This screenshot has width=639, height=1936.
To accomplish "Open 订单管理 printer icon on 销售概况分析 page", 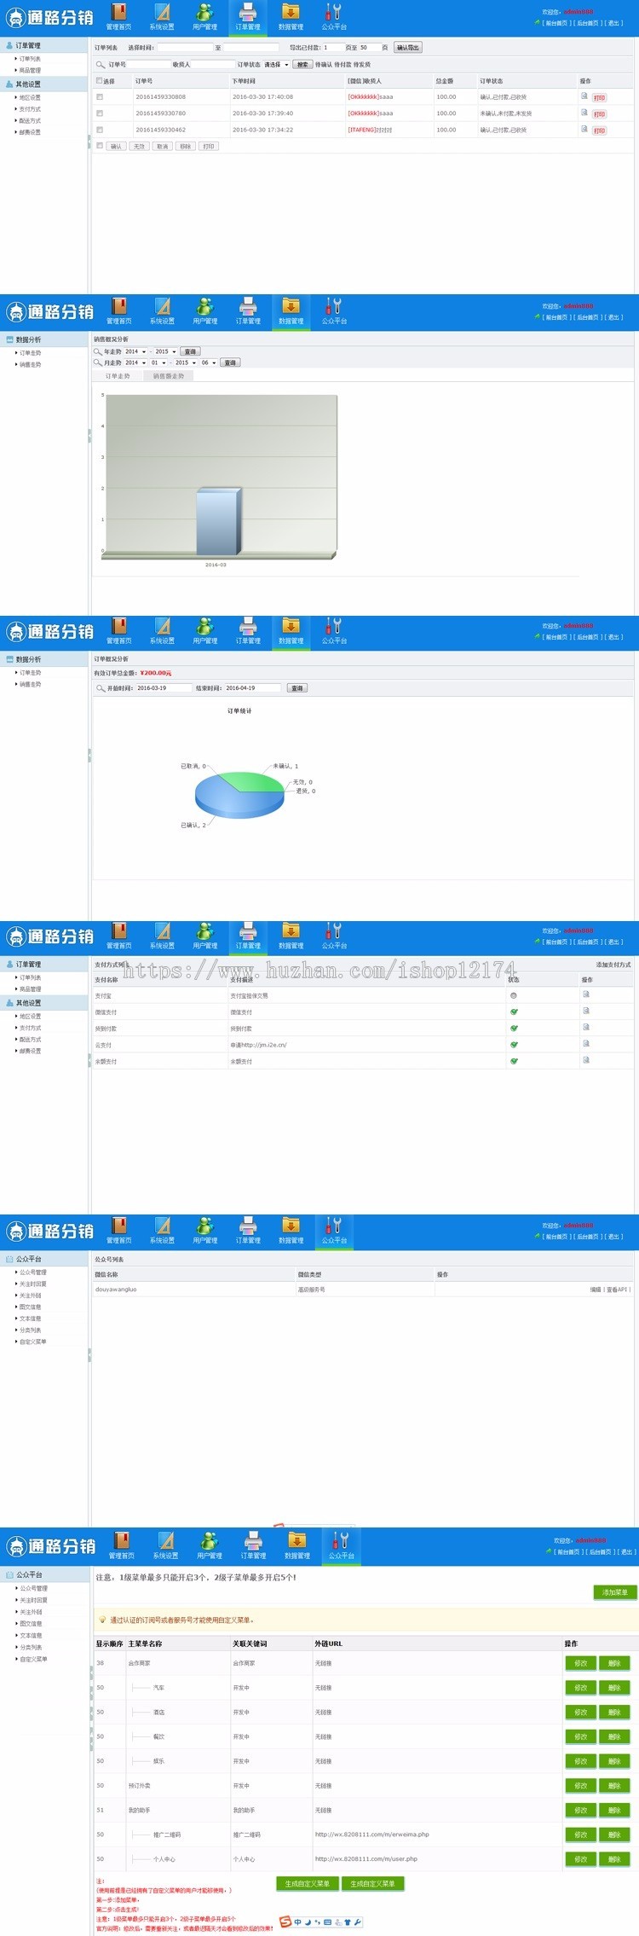I will click(x=248, y=306).
